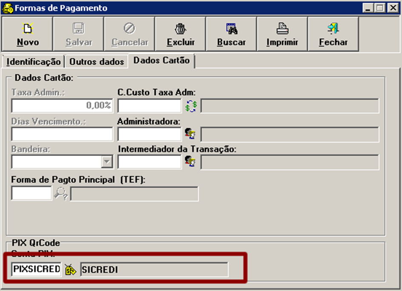The height and width of the screenshot is (291, 402).
Task: Click the Excluir trash can button
Action: coord(180,34)
